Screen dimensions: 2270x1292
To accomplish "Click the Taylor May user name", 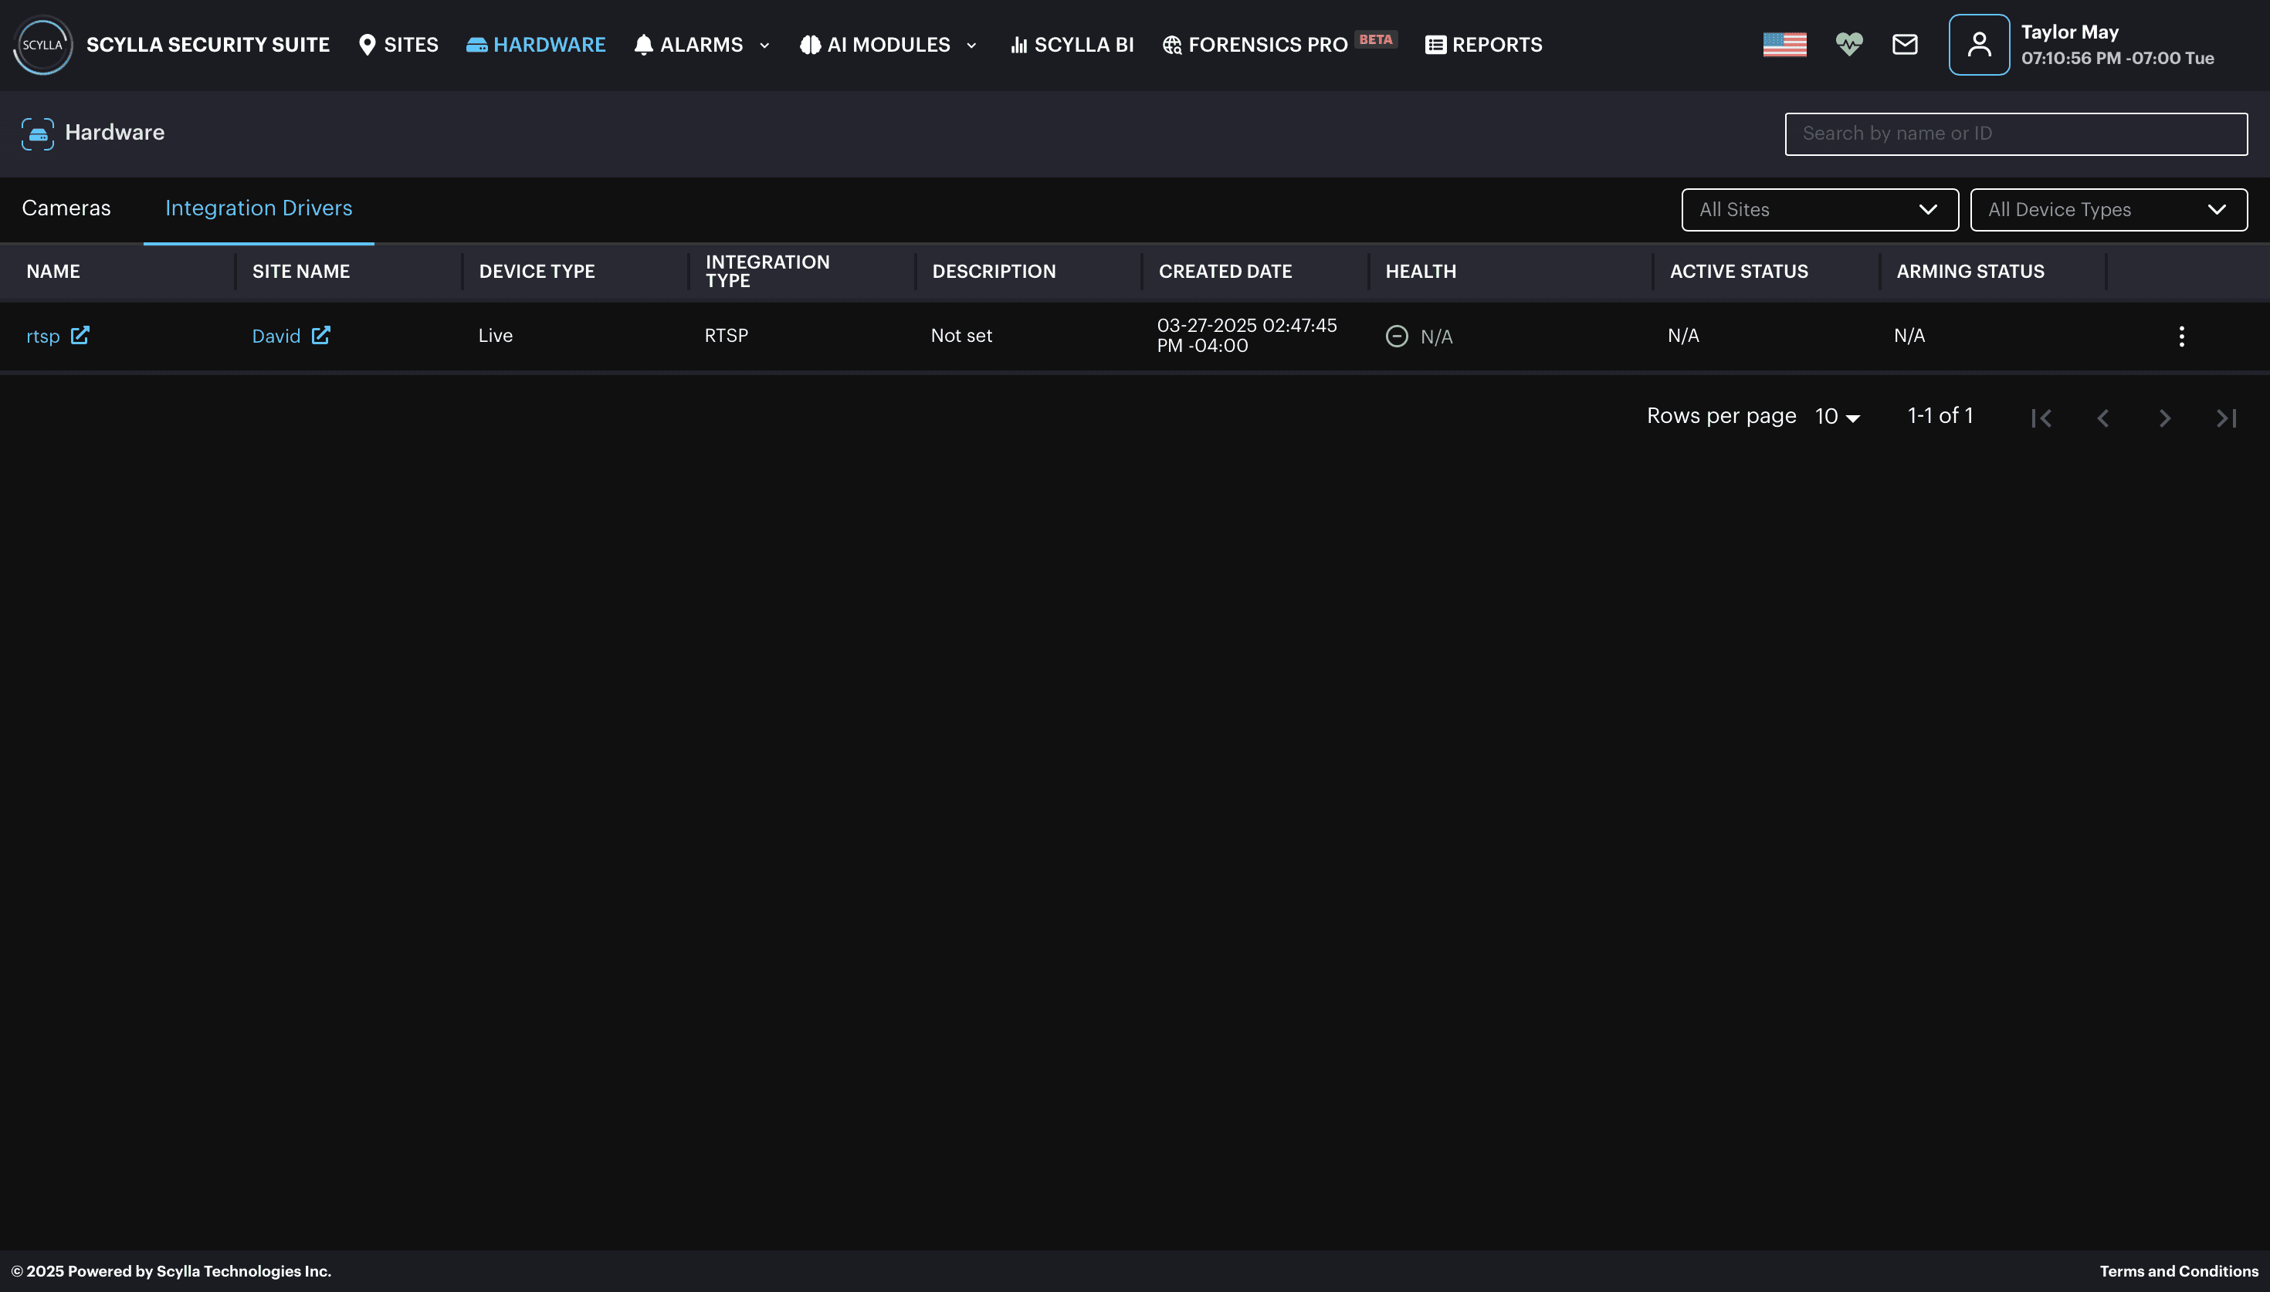I will point(2069,32).
